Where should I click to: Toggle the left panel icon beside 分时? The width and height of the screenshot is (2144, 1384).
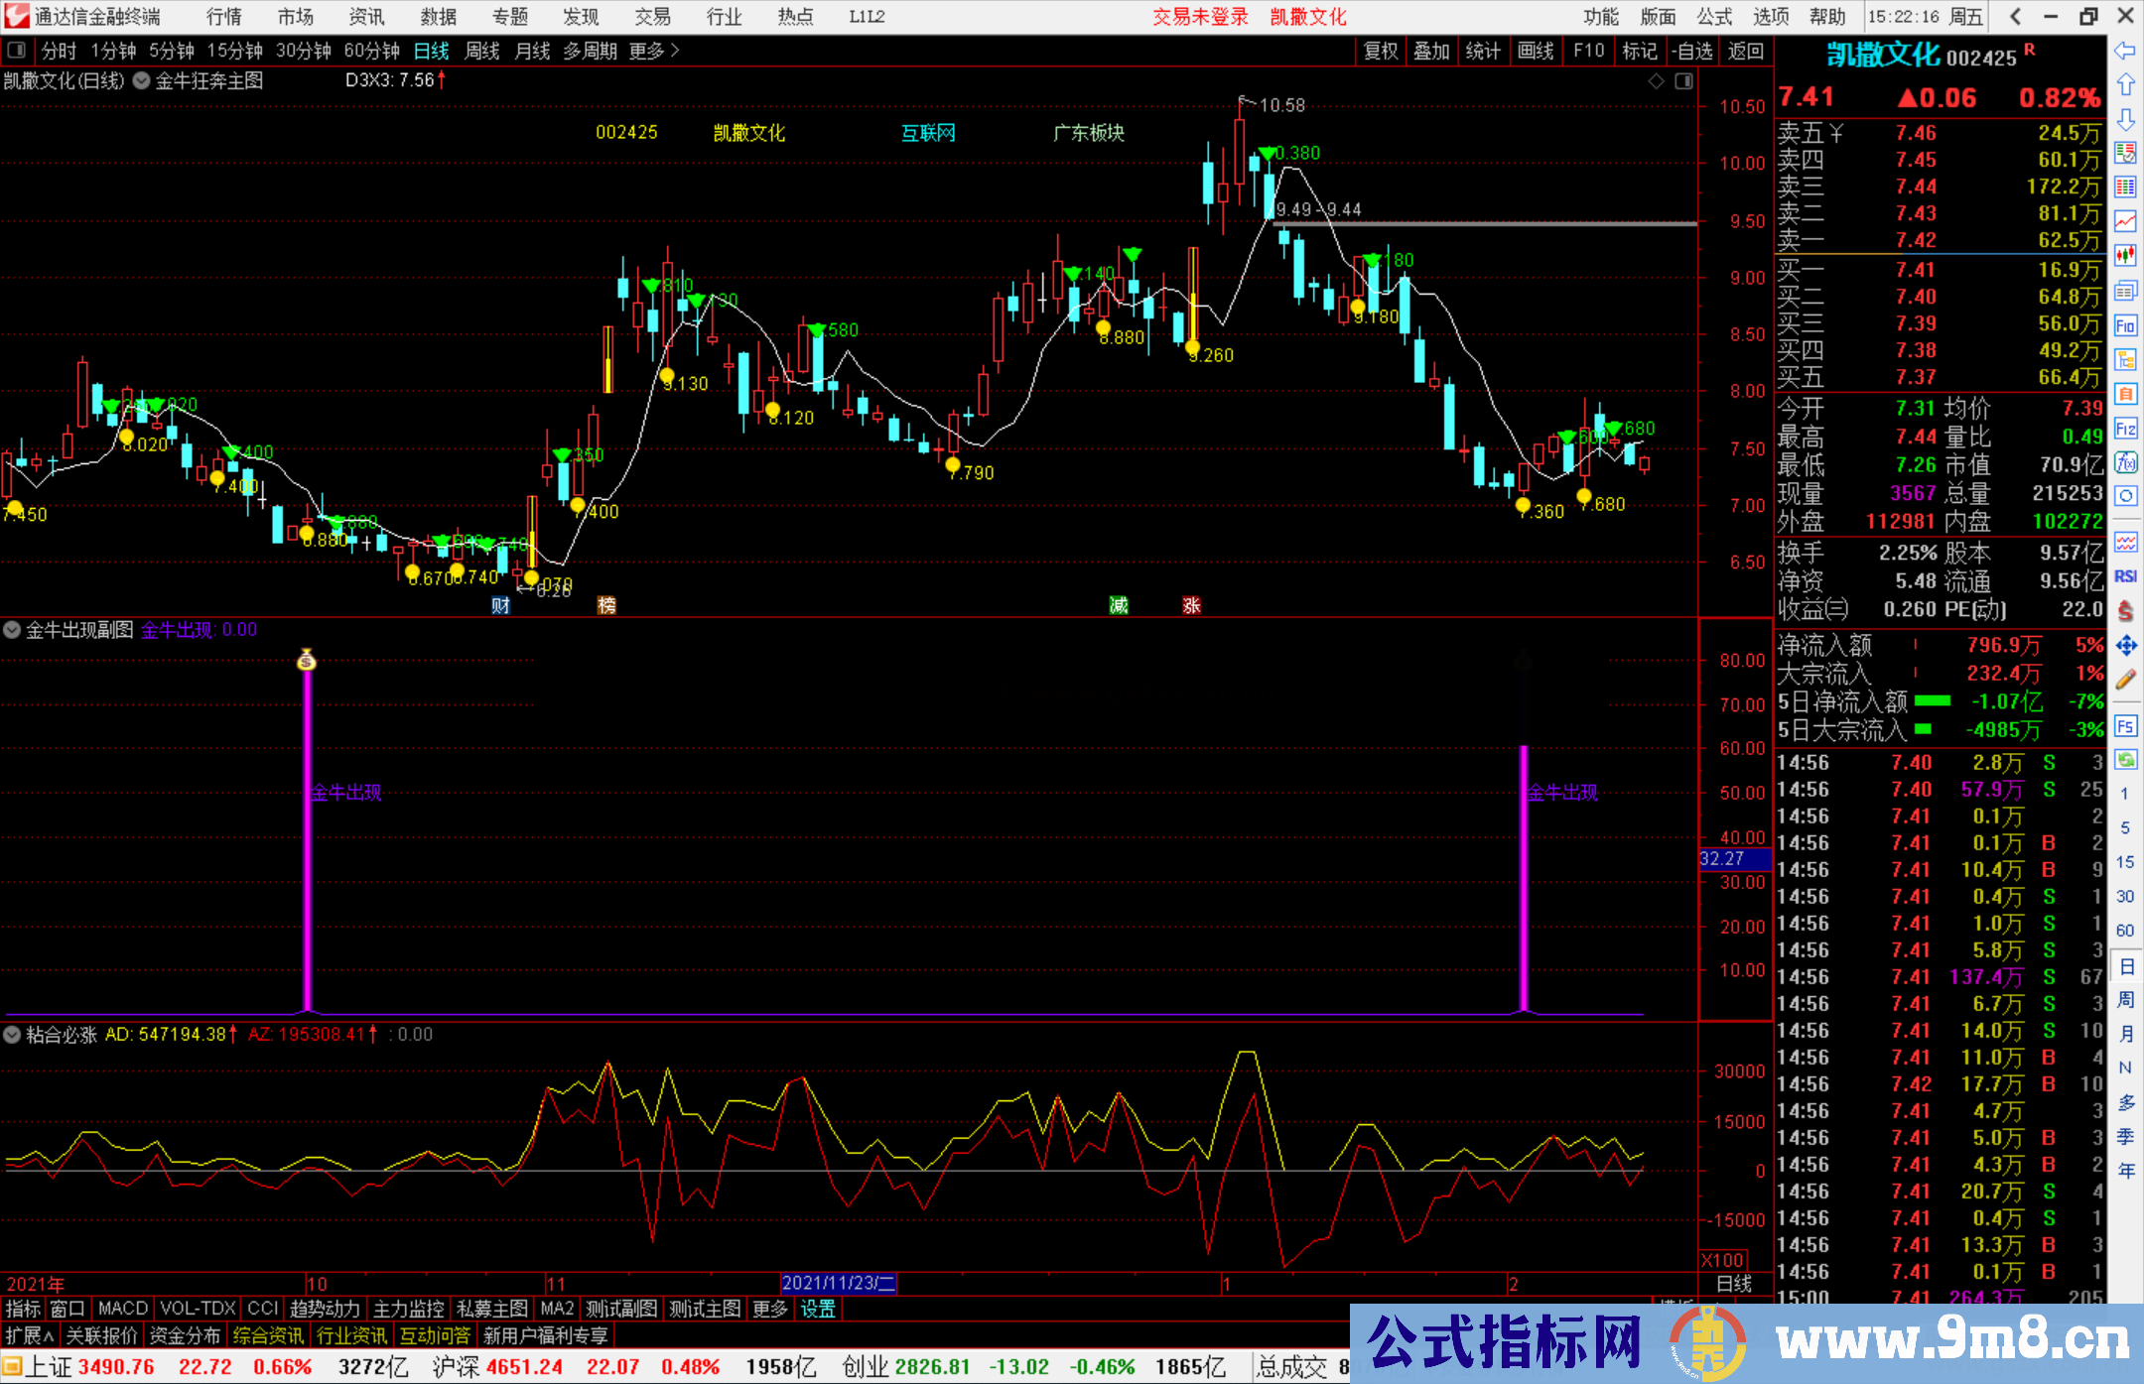pos(17,51)
